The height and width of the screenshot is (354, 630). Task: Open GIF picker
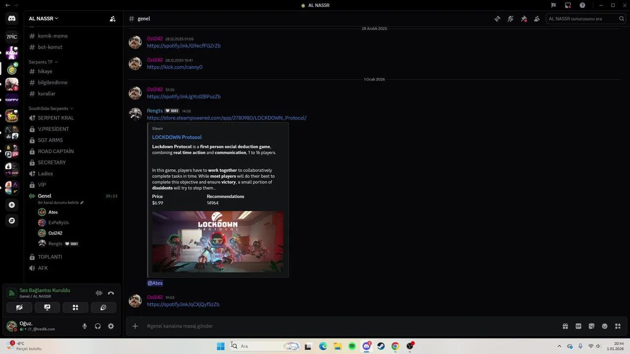click(x=578, y=326)
